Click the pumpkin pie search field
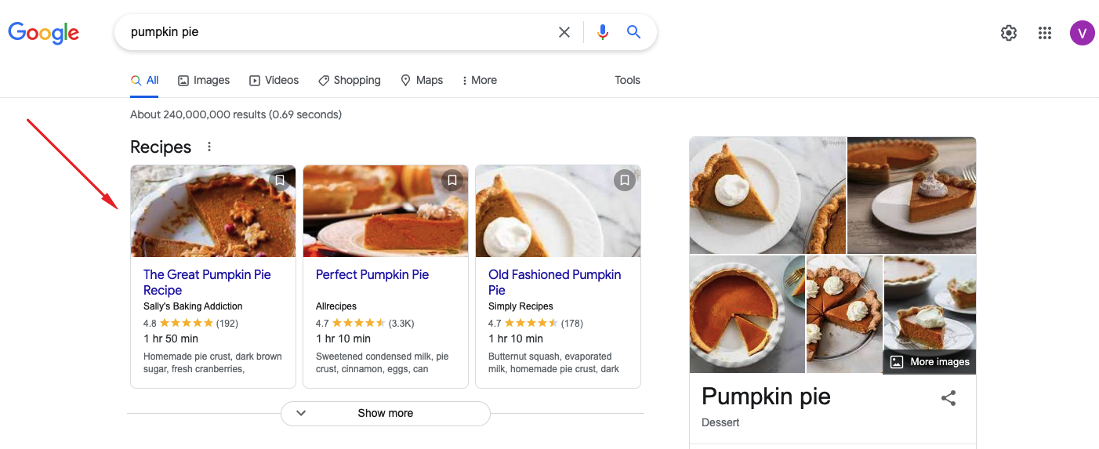1099x449 pixels. click(x=337, y=32)
